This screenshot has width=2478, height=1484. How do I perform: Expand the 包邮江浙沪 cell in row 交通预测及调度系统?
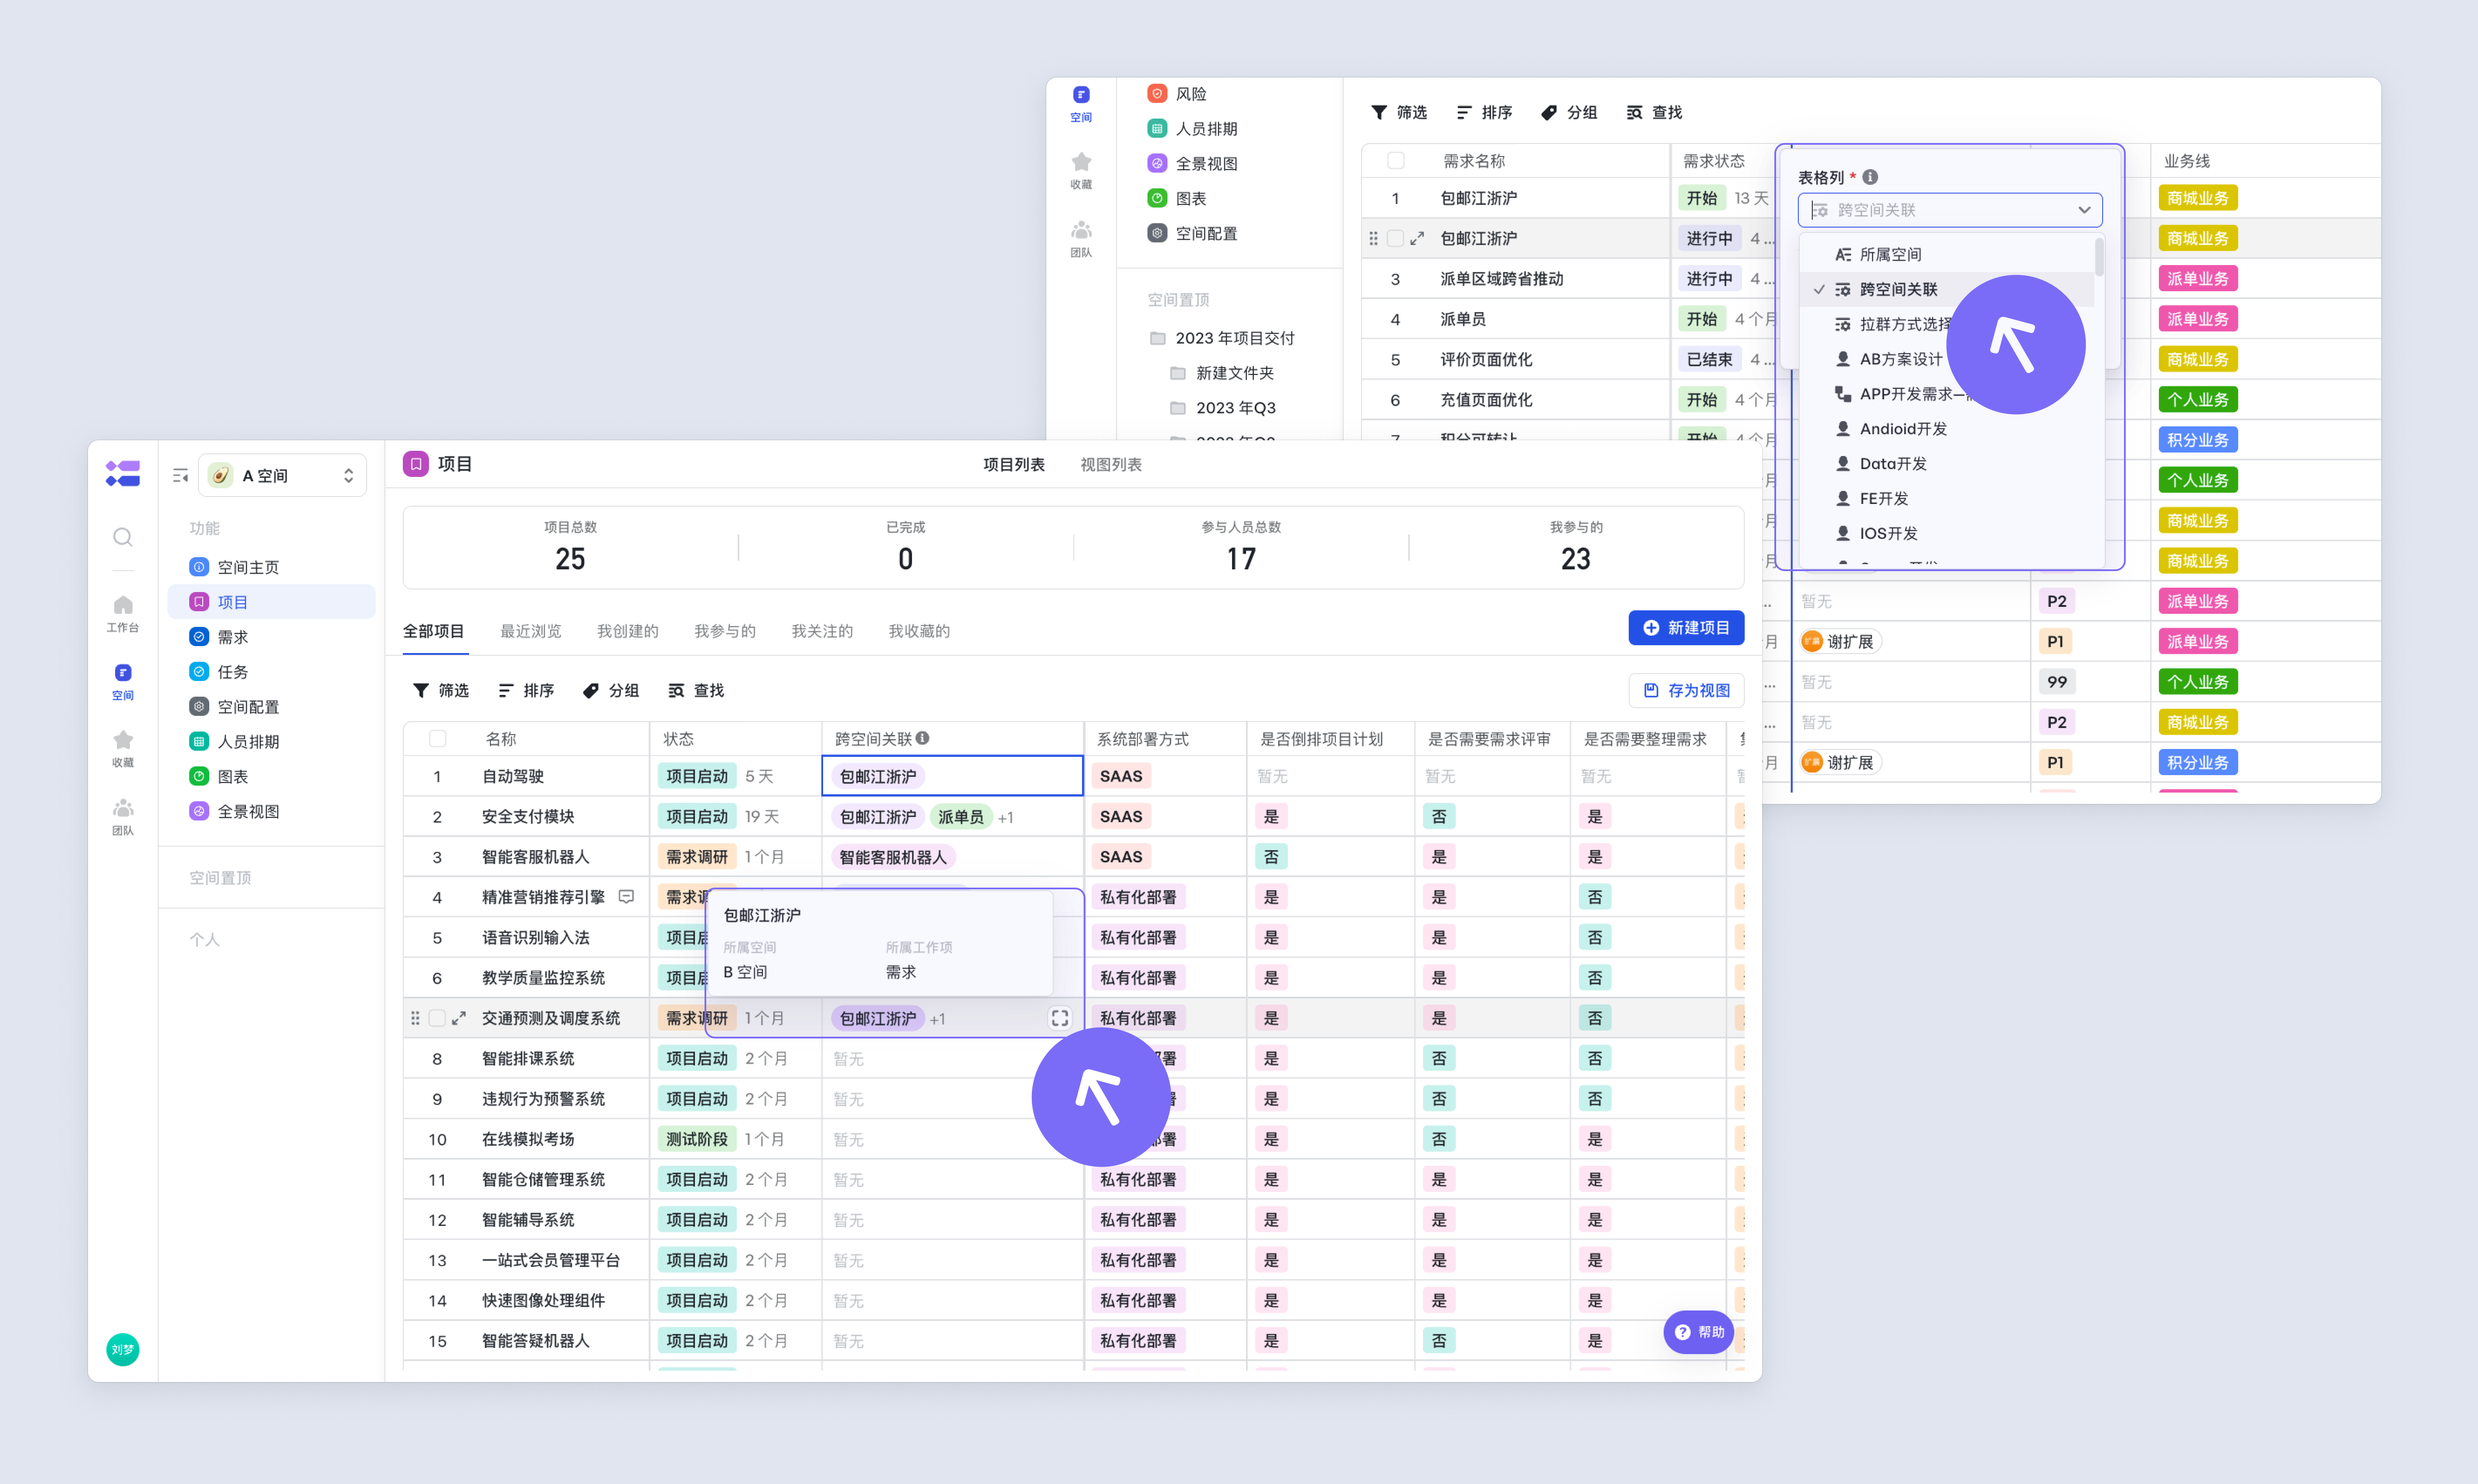[x=1059, y=1018]
